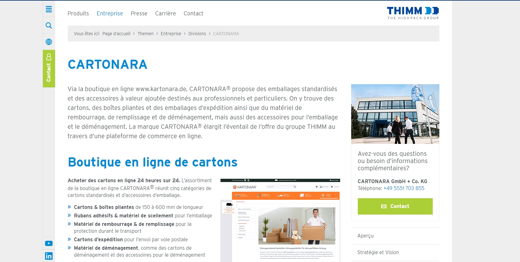Open the language globe icon
The height and width of the screenshot is (262, 520).
(49, 42)
